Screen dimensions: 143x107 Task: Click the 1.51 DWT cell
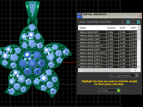(124, 49)
